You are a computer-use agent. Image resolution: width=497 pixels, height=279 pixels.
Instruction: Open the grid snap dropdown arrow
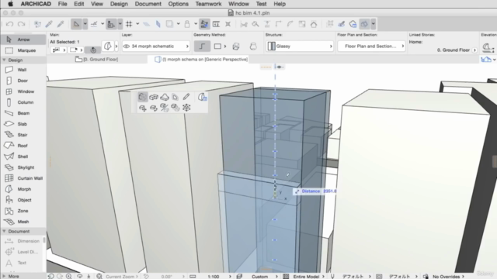point(137,24)
